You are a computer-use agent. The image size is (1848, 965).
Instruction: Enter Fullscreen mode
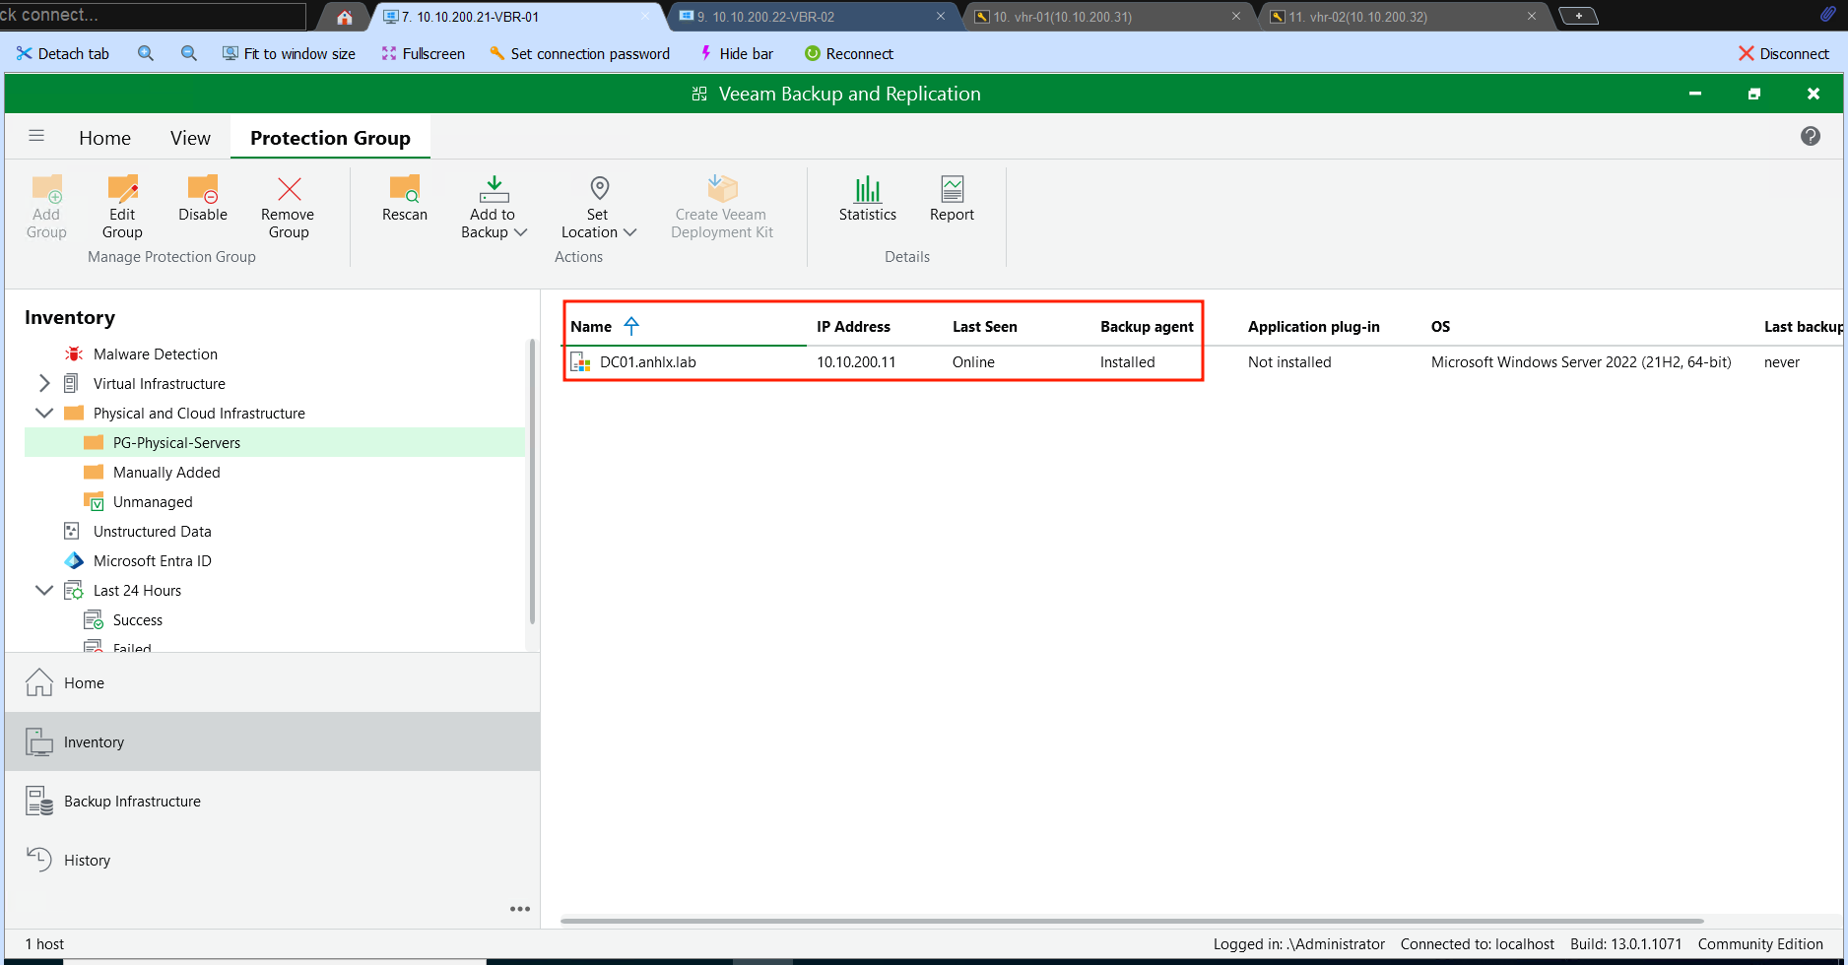tap(423, 53)
